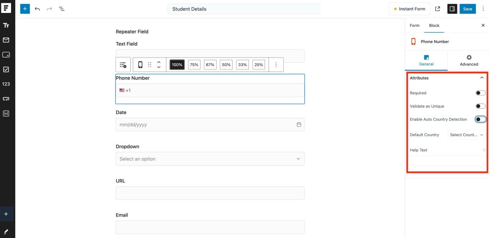
Task: Toggle the settings sidebar panel icon
Action: point(452,9)
